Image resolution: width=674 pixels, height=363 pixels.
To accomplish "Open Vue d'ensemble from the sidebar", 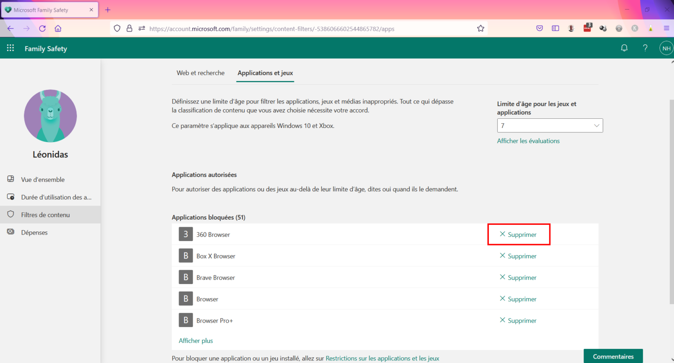I will (43, 179).
